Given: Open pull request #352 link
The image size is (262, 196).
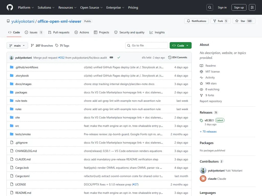Looking at the screenshot, I should (61, 58).
